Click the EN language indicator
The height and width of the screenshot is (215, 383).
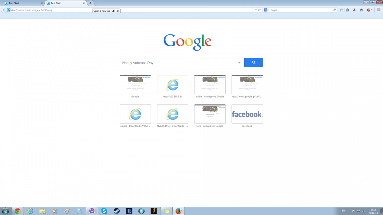click(x=343, y=211)
